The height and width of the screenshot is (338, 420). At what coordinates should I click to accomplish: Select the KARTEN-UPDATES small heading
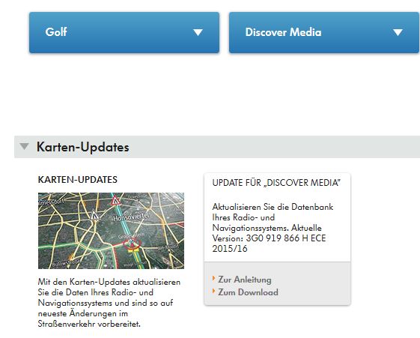click(x=78, y=180)
